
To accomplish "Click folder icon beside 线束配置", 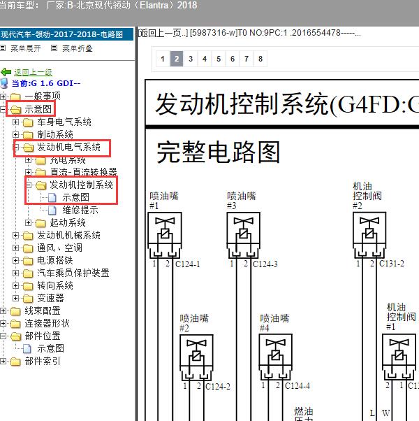I will (16, 311).
